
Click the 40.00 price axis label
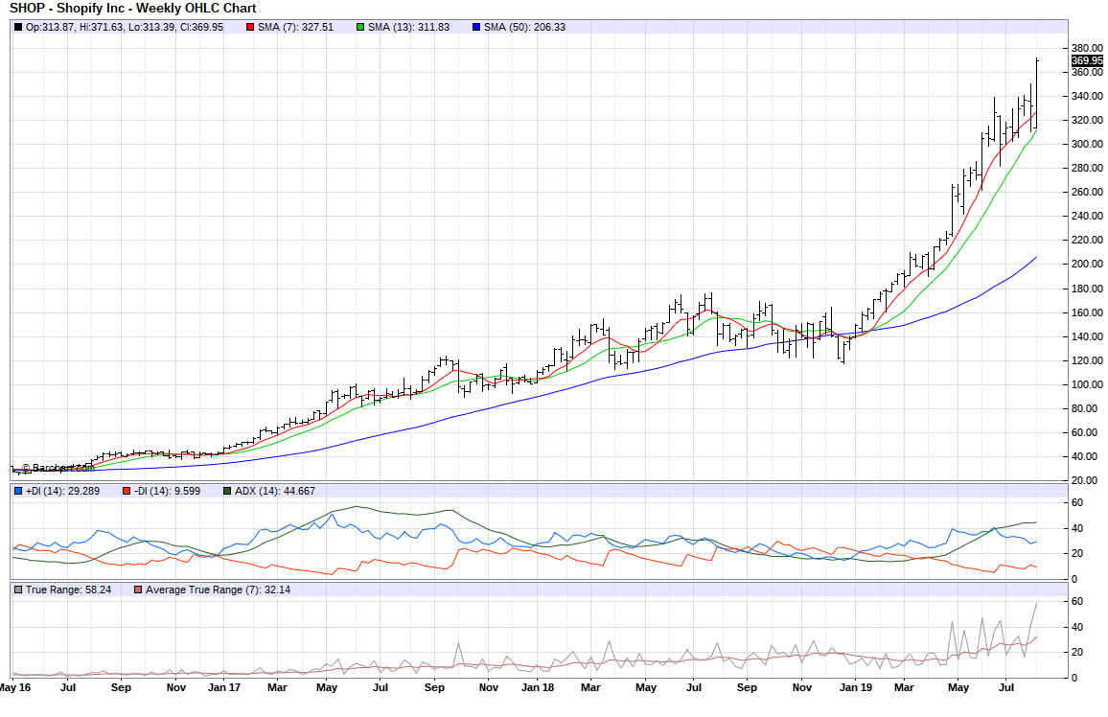point(1085,457)
